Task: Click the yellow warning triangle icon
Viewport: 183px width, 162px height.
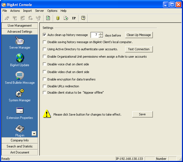Action: pos(47,114)
